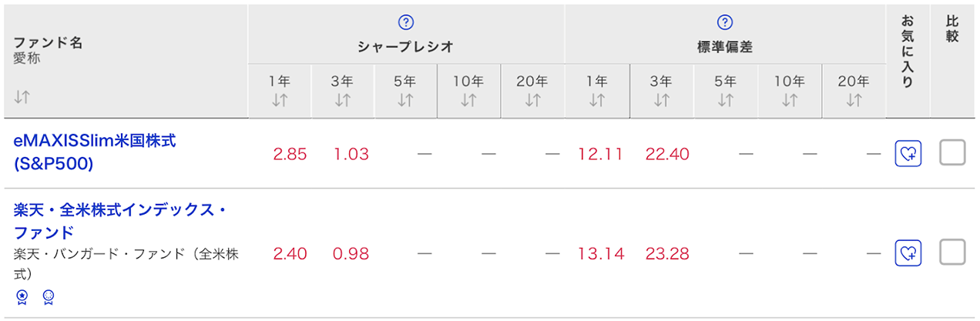This screenshot has width=980, height=321.
Task: Sort Sharpe ratio 3年 column
Action: coord(343,100)
